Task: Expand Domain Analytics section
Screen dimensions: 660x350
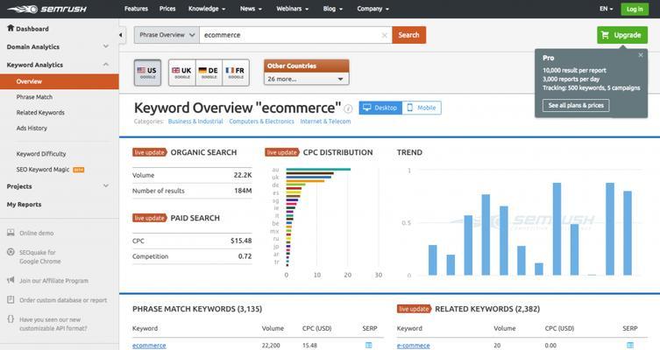Action: [x=58, y=46]
